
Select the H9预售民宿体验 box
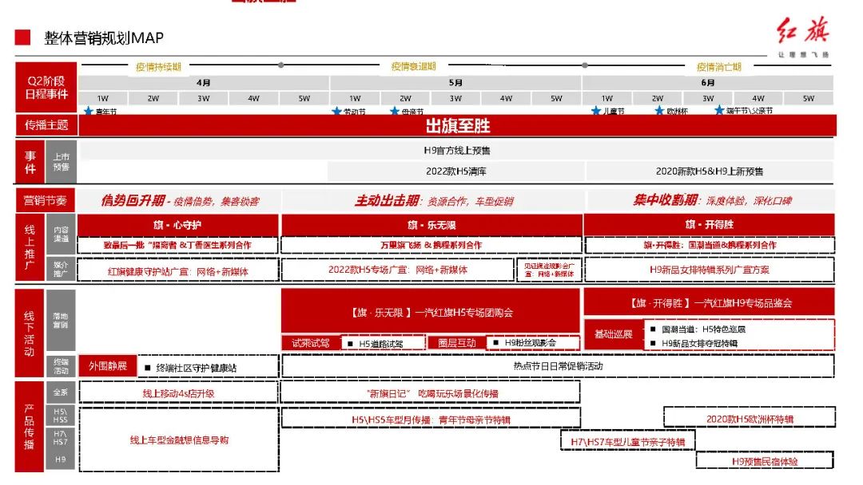point(765,461)
